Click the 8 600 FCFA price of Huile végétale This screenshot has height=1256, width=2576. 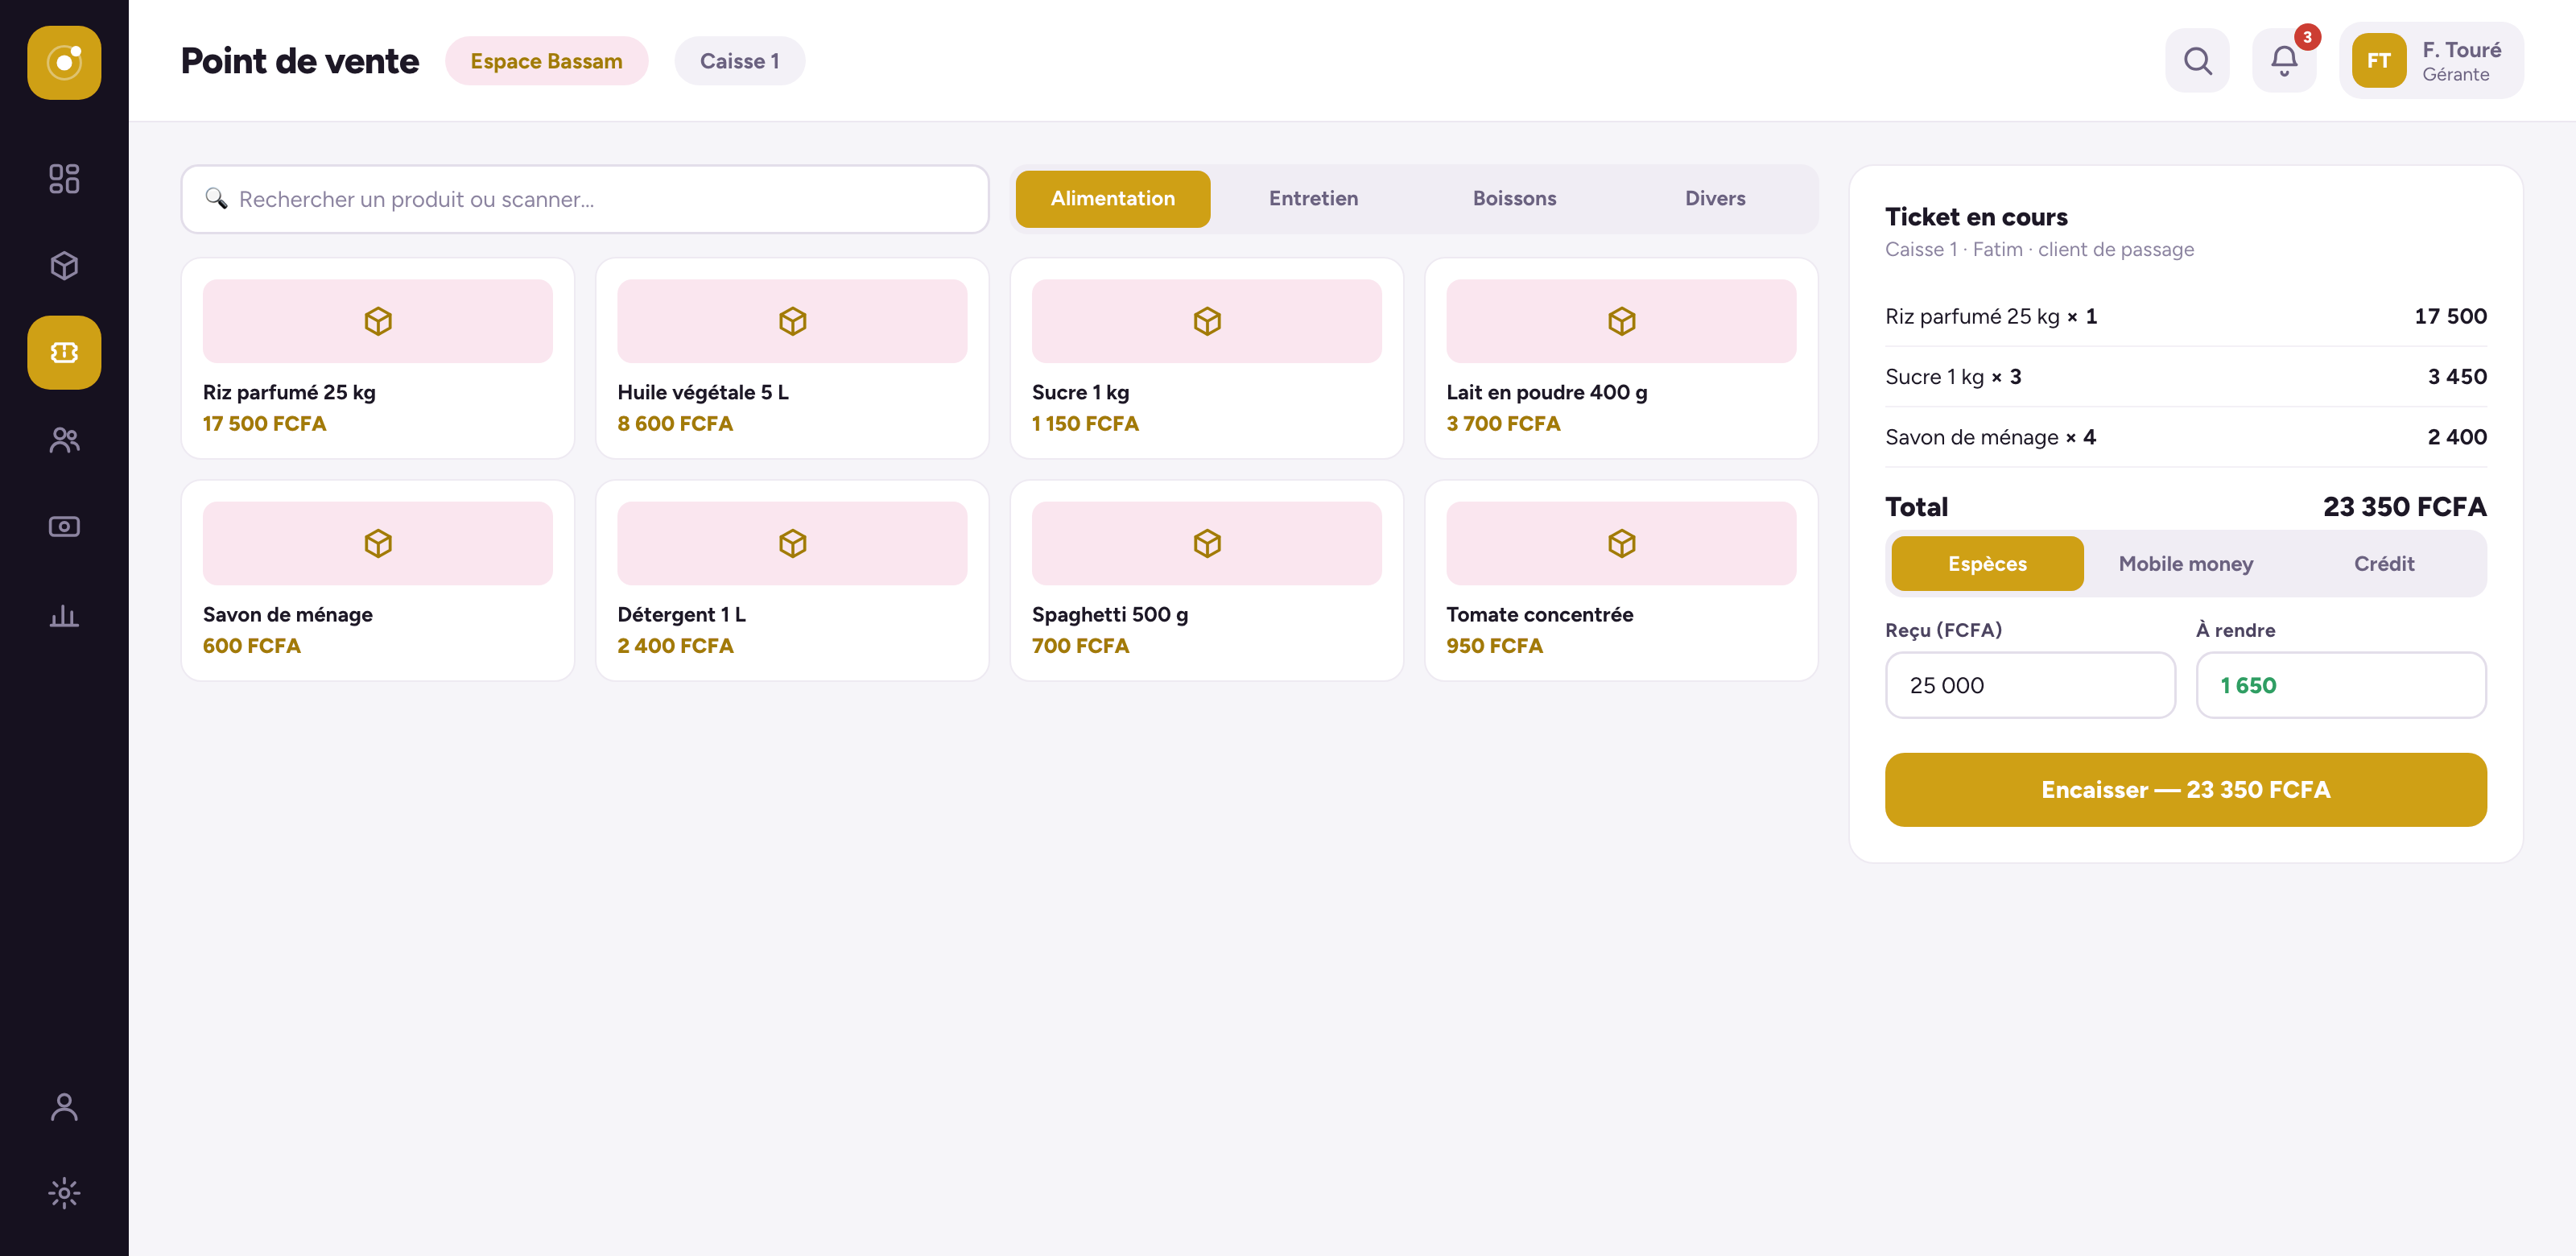675,424
